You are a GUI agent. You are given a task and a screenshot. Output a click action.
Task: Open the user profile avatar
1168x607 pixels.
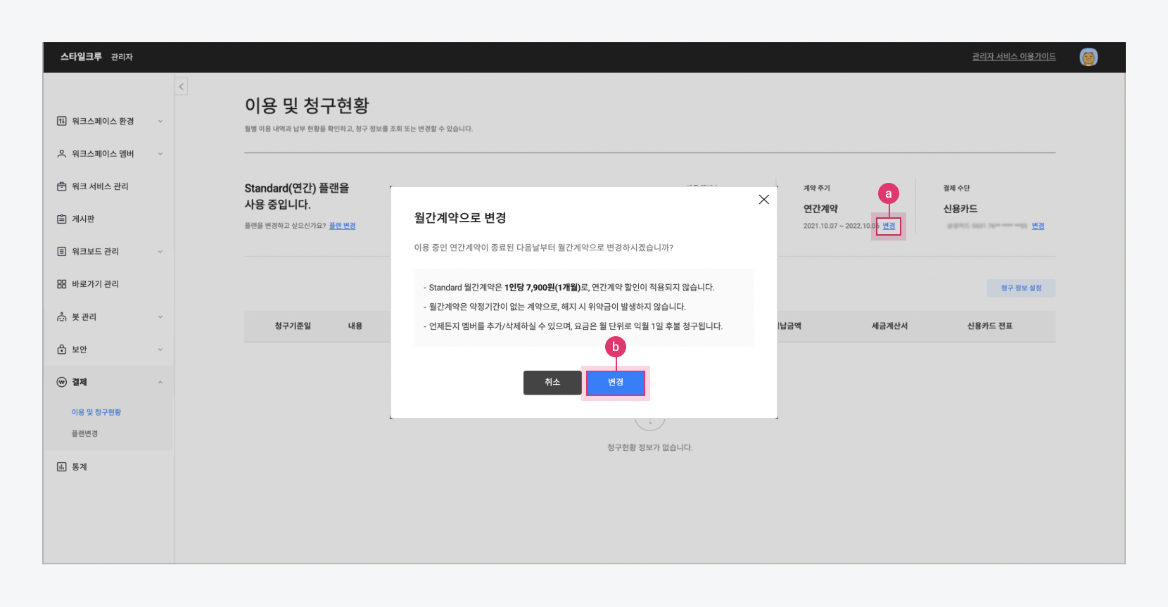[1088, 57]
